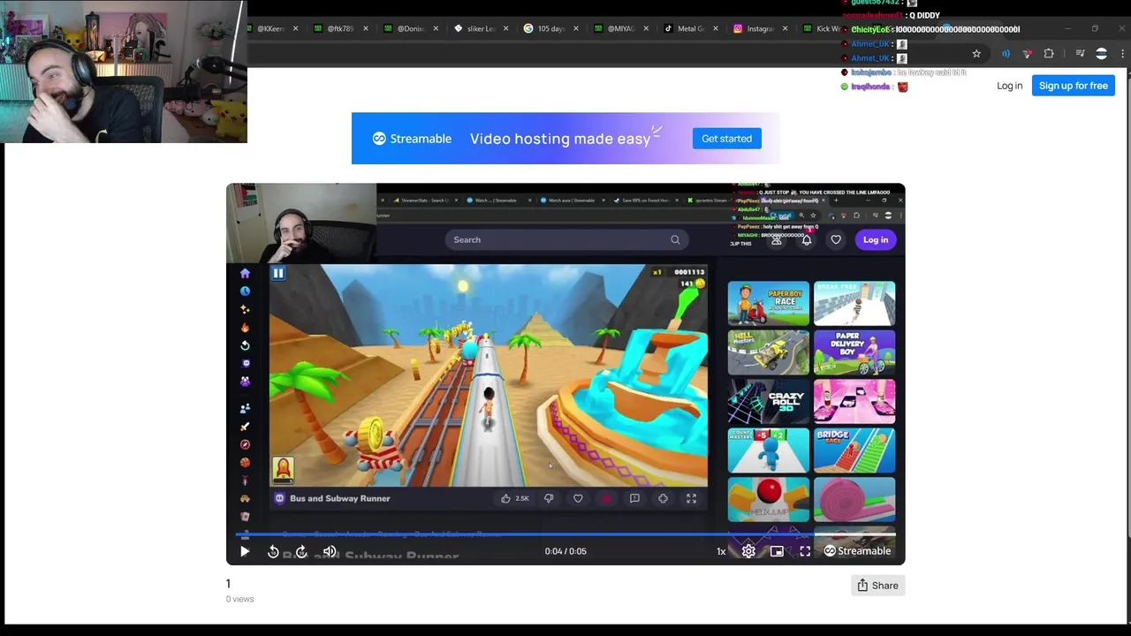Close the 105 days tab

575,28
